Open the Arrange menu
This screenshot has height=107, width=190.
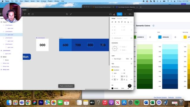44,1
